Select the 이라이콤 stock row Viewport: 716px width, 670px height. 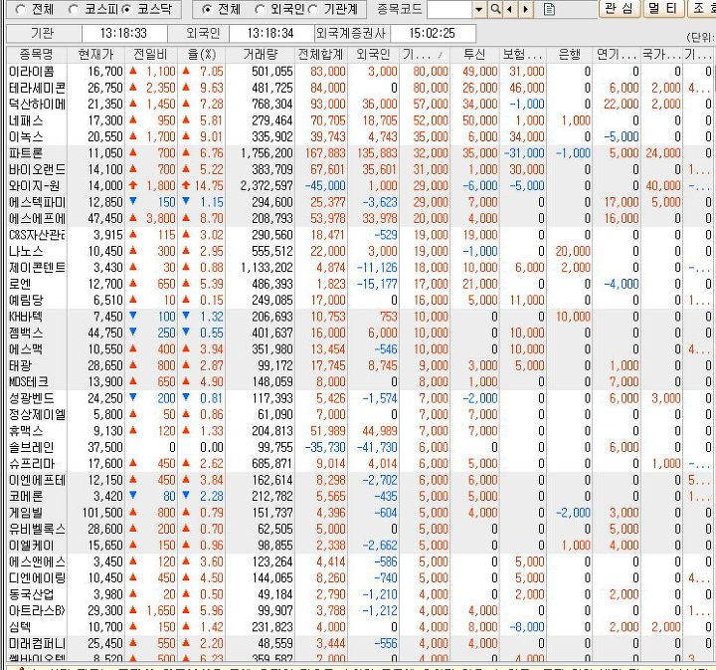(361, 72)
